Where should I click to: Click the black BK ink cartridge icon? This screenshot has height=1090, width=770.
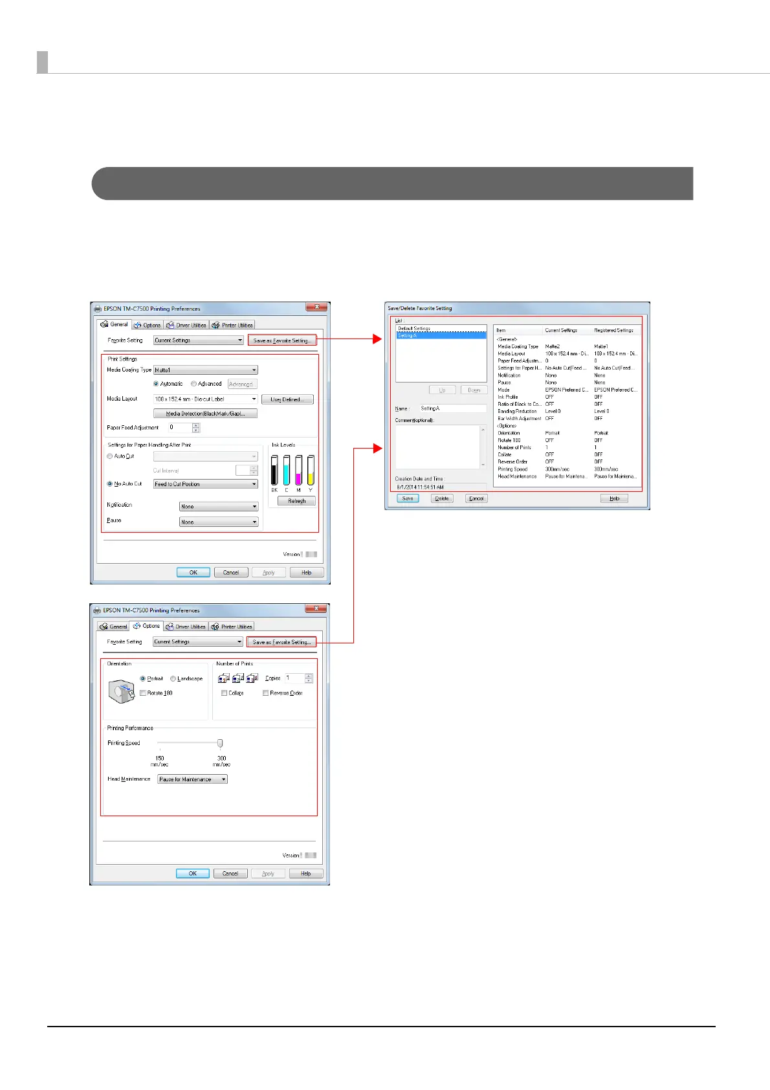pos(274,471)
